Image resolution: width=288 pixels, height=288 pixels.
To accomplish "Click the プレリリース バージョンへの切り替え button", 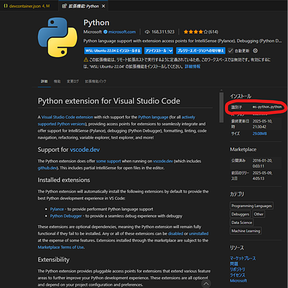I will point(201,51).
